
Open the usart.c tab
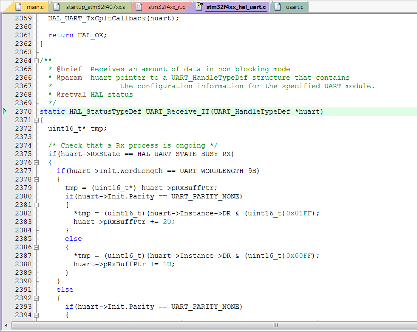(290, 7)
